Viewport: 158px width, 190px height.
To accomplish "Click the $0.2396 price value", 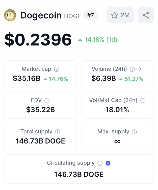I will coord(38,40).
